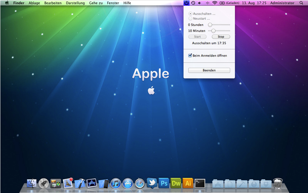Open the Developer tools folder stack
308x193 pixels.
click(242, 183)
